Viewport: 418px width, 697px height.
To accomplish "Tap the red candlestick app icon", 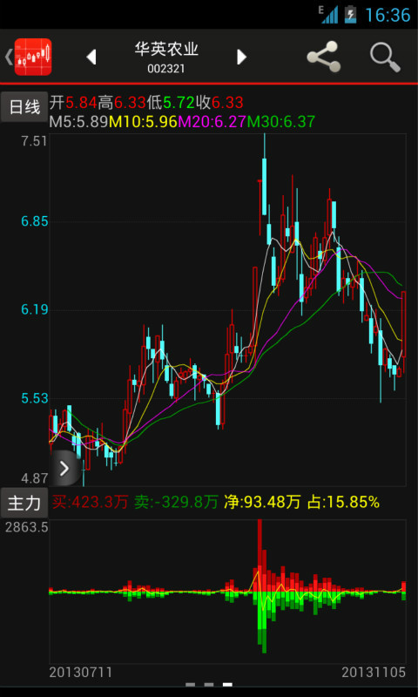I will (33, 57).
